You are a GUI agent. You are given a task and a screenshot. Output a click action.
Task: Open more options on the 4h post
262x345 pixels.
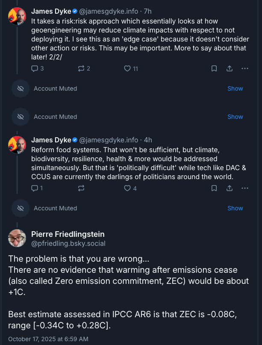click(x=244, y=188)
